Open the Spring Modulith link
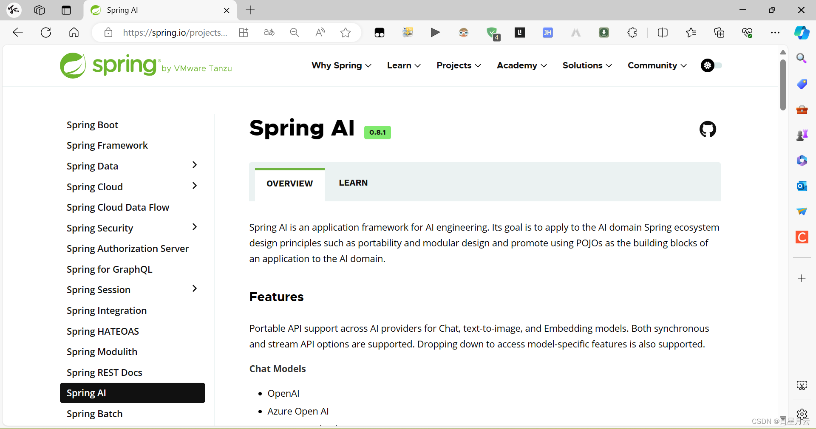Screen dimensions: 816x429 click(102, 352)
